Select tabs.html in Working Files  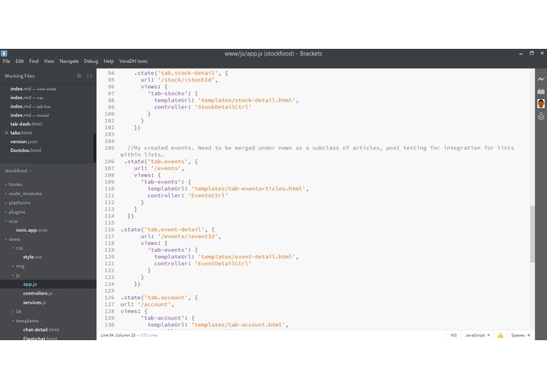21,133
